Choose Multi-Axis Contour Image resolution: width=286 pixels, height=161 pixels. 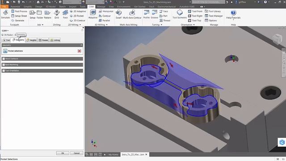pyautogui.click(x=132, y=14)
